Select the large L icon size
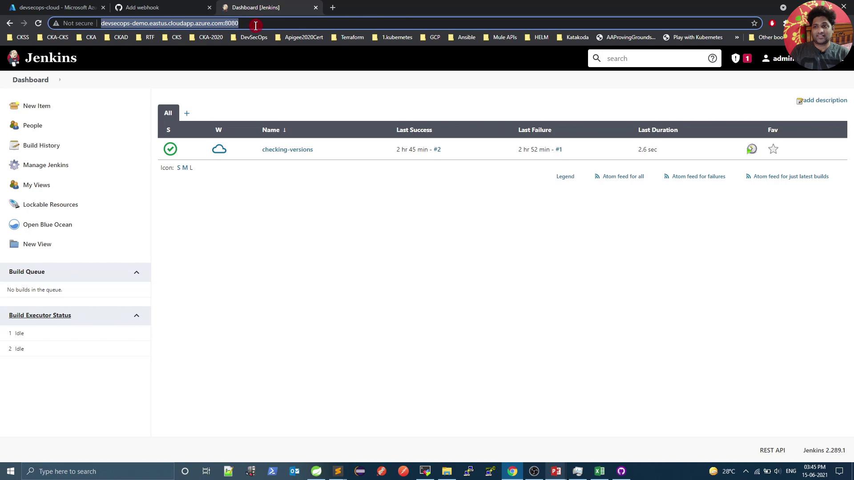Viewport: 854px width, 480px height. 191,168
